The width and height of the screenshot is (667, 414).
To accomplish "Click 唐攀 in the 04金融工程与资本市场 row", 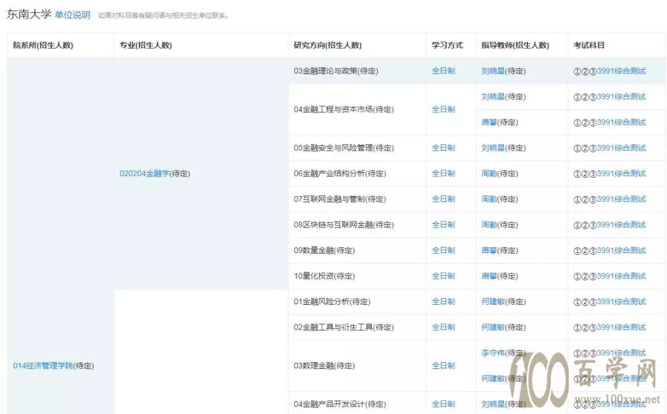I will click(x=489, y=122).
